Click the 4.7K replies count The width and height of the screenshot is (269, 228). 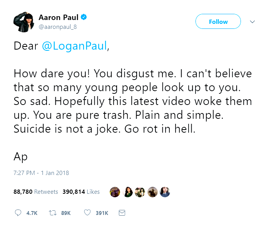(32, 213)
